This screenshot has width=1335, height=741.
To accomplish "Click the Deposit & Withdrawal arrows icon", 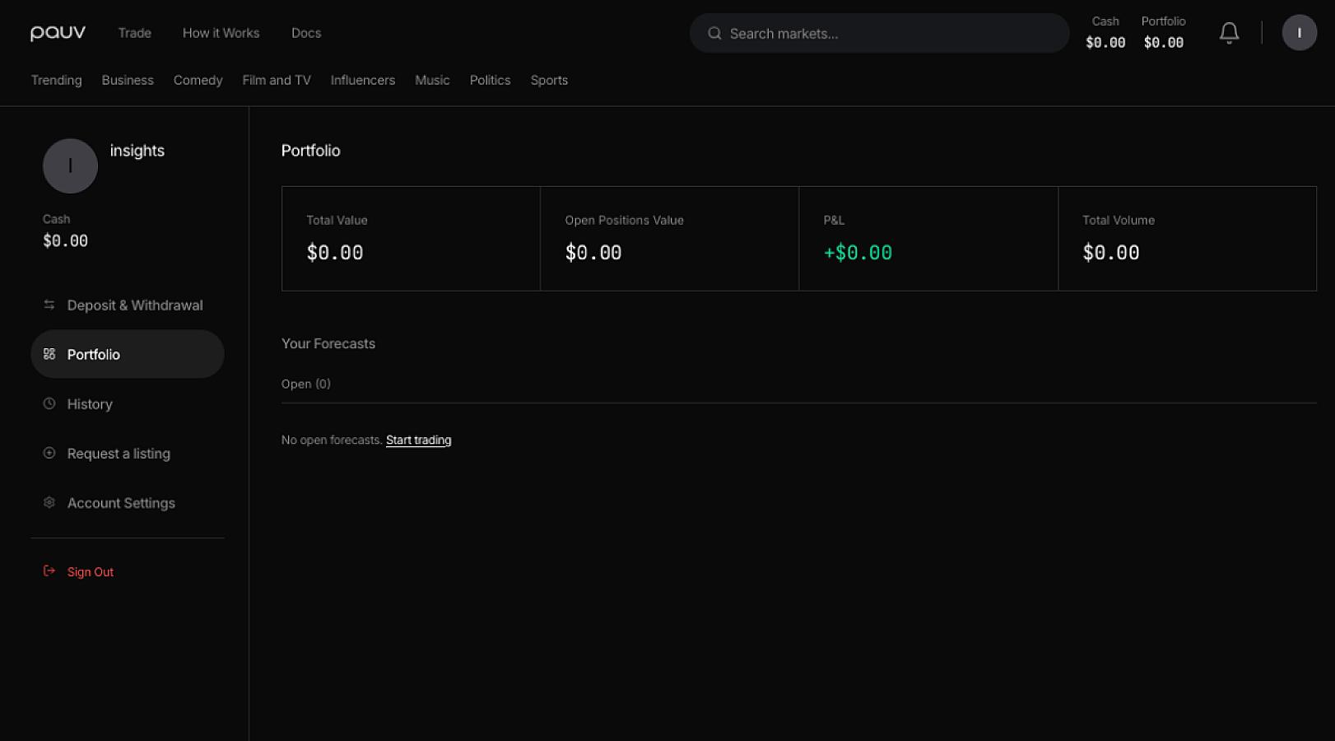I will point(49,305).
